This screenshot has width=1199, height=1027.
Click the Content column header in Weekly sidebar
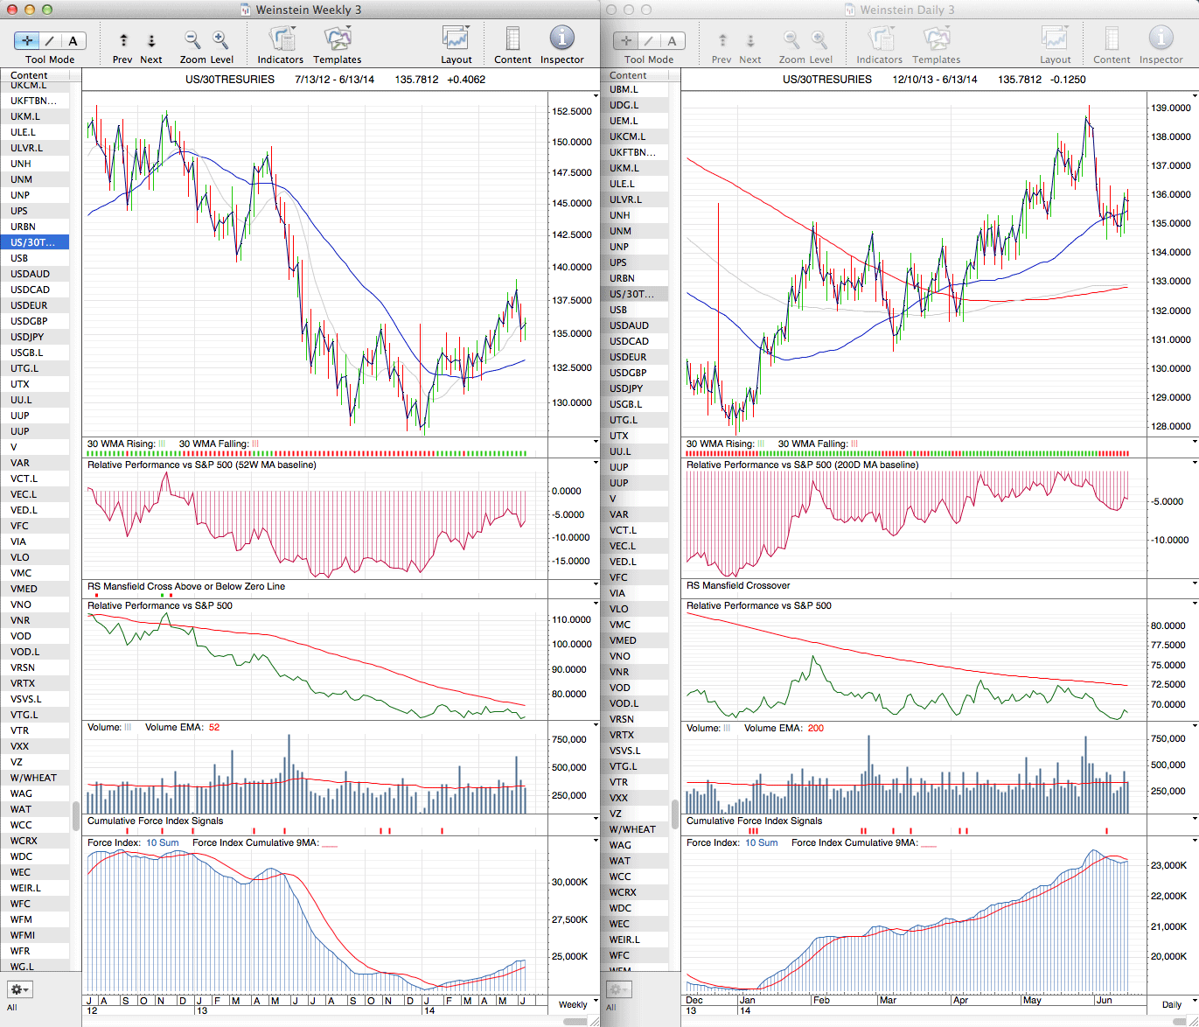(x=30, y=75)
